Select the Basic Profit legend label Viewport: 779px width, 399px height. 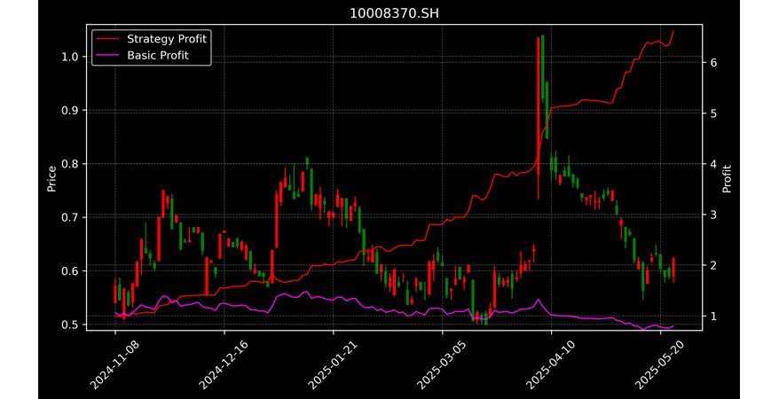coord(158,55)
